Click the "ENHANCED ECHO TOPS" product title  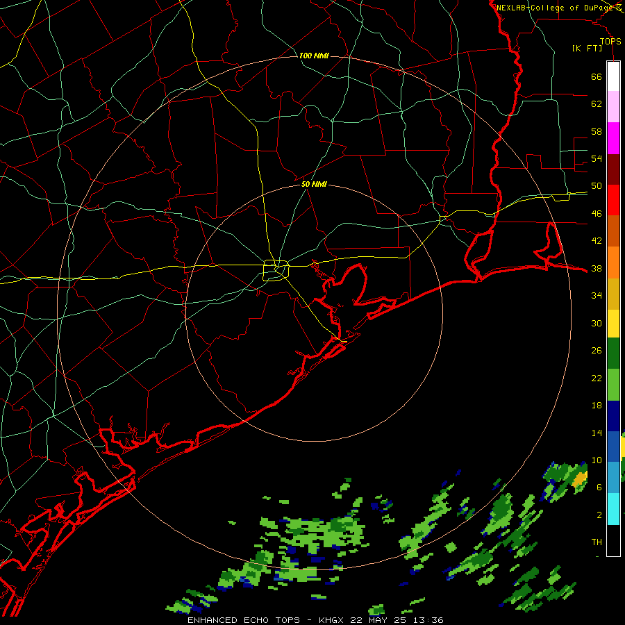244,620
